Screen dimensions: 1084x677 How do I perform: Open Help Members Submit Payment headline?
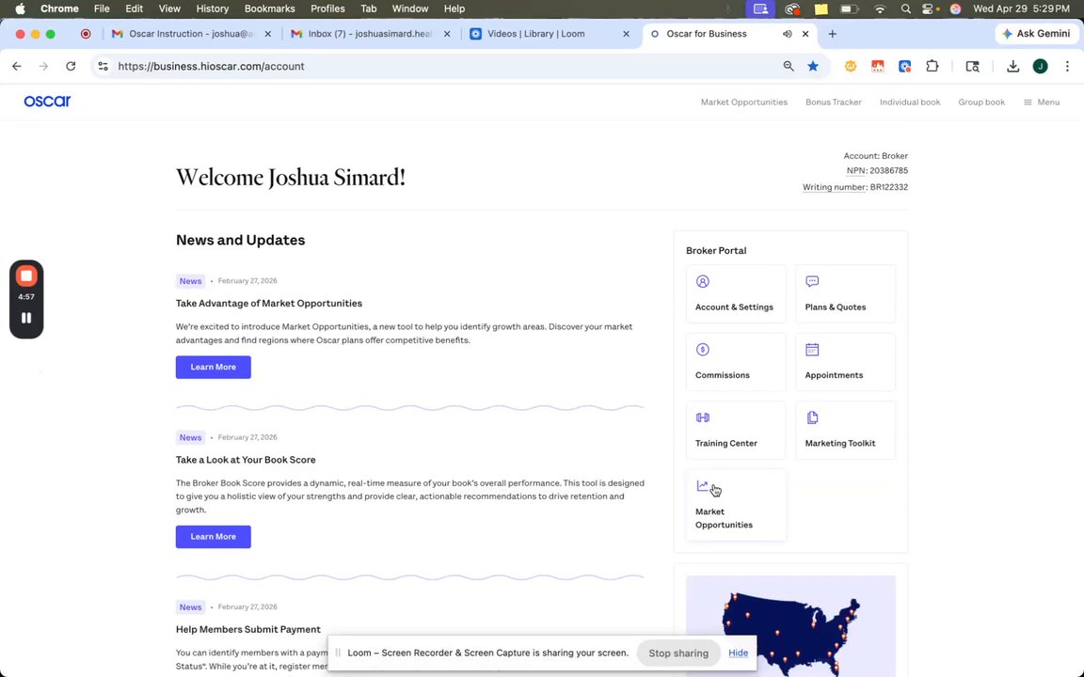tap(248, 629)
